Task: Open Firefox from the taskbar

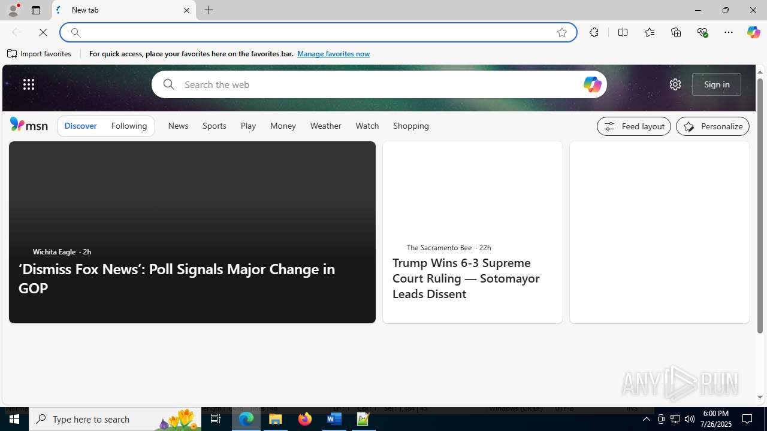Action: point(305,419)
